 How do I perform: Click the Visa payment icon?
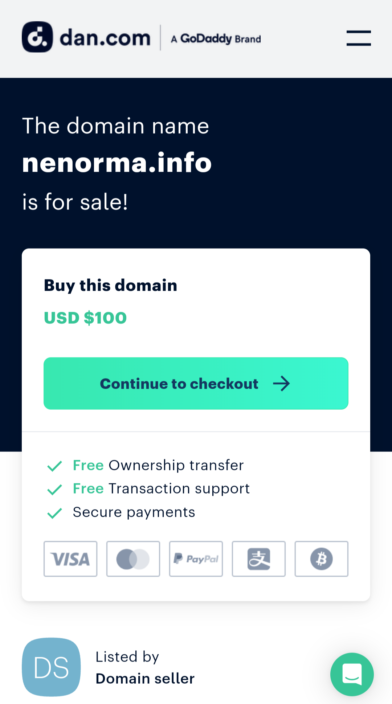click(70, 559)
